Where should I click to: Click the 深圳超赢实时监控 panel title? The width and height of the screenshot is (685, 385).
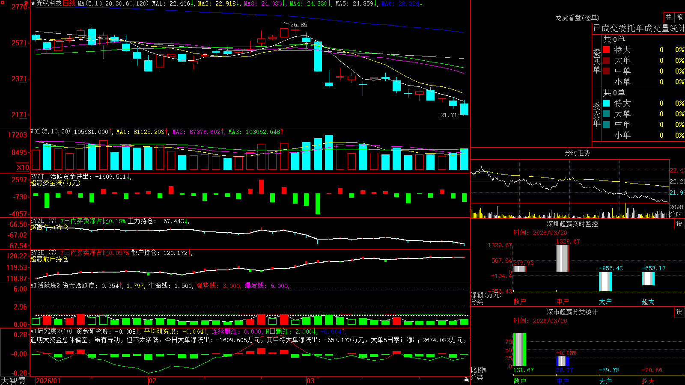tap(572, 224)
